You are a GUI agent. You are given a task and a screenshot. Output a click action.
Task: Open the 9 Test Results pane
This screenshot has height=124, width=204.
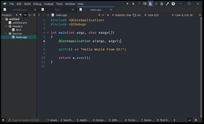point(164,120)
